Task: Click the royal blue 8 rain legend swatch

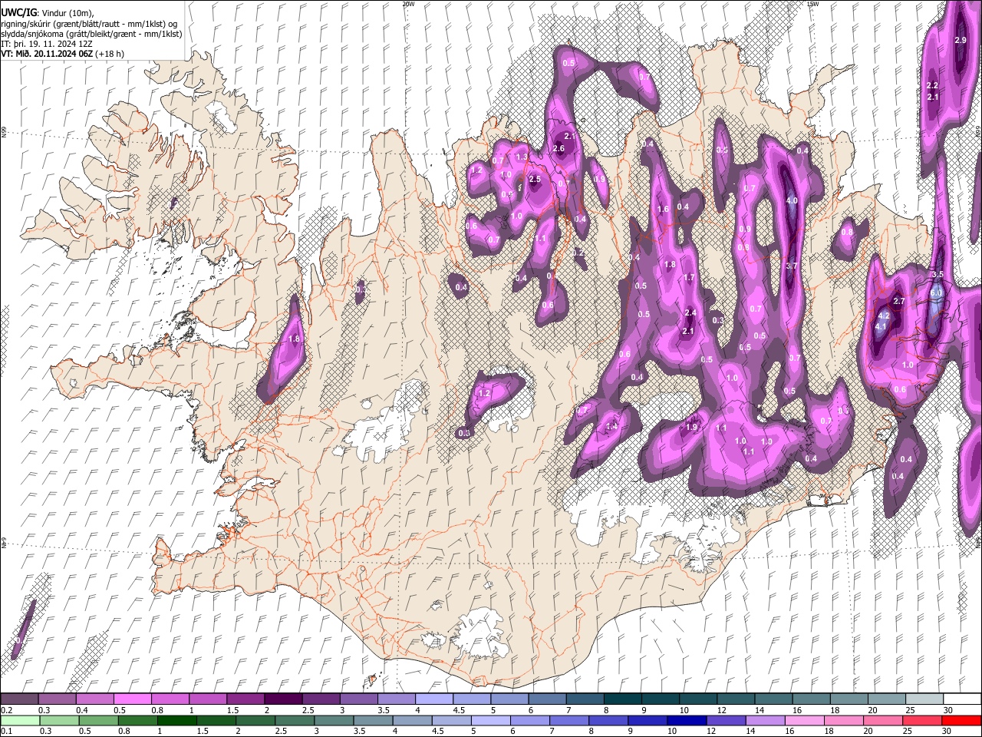Action: pos(608,721)
